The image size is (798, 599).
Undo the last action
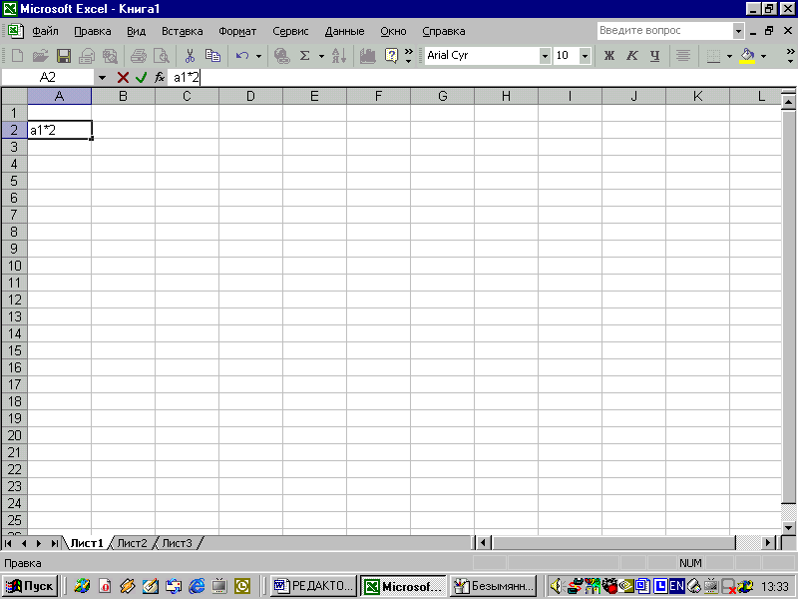[x=242, y=55]
